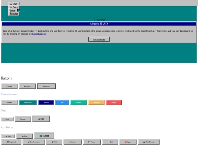The width and height of the screenshot is (198, 149).
Task: Click the Keyboard icon button
Action: 11,142
